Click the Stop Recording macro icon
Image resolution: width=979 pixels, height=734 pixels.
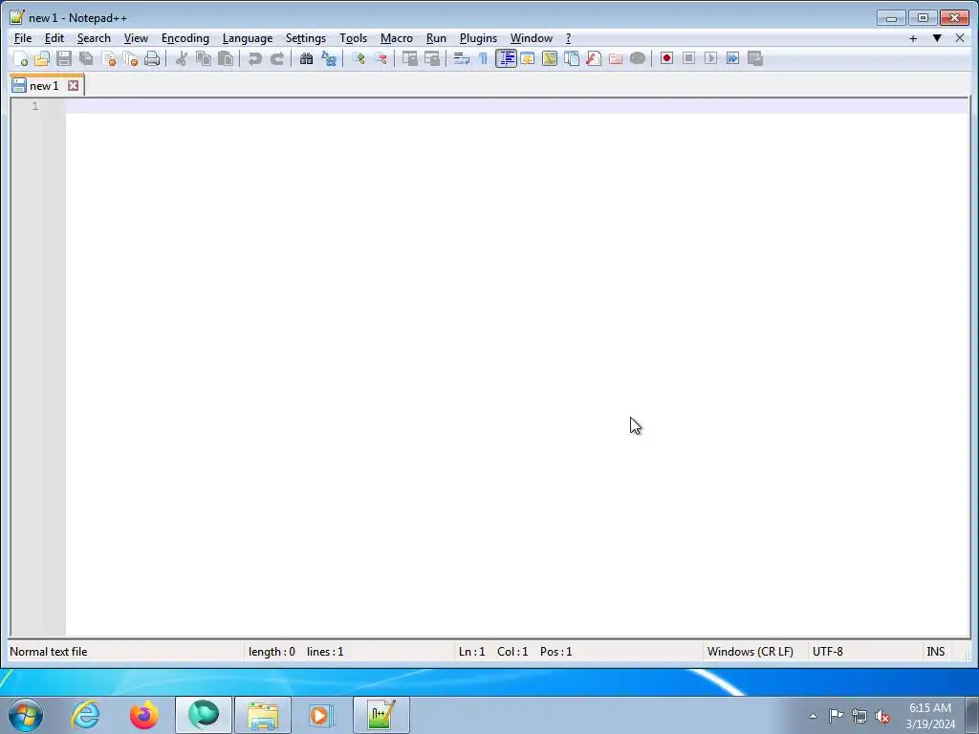click(688, 58)
